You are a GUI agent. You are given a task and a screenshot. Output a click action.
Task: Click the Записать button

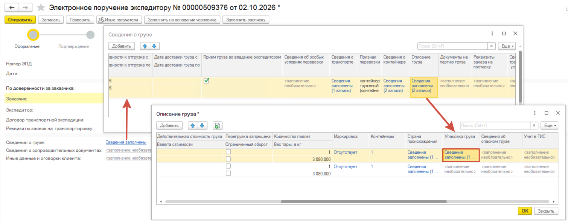click(x=51, y=20)
